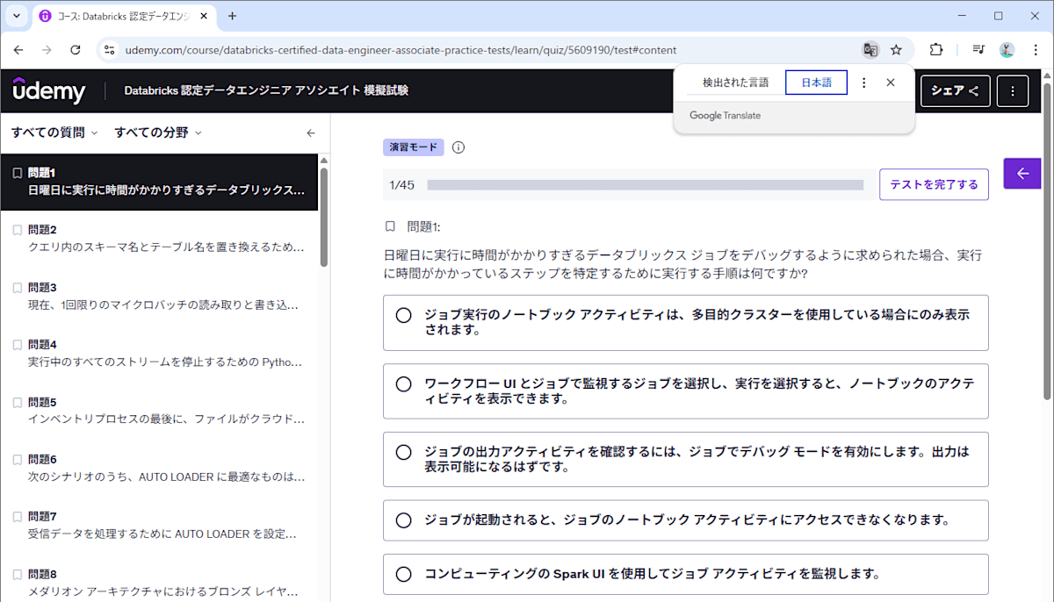Image resolution: width=1054 pixels, height=602 pixels.
Task: Select answer about デバッグ モードを有効
Action: click(686, 460)
